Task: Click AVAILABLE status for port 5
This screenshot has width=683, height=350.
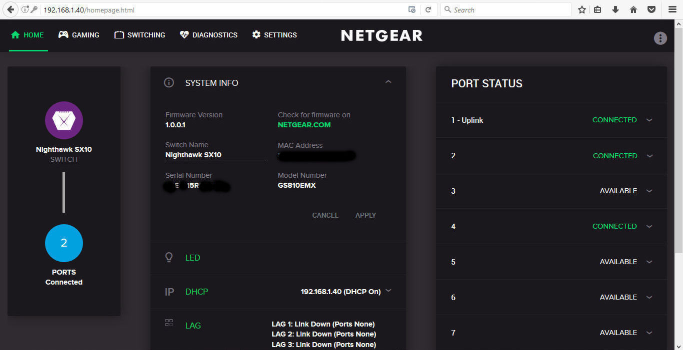Action: [618, 262]
